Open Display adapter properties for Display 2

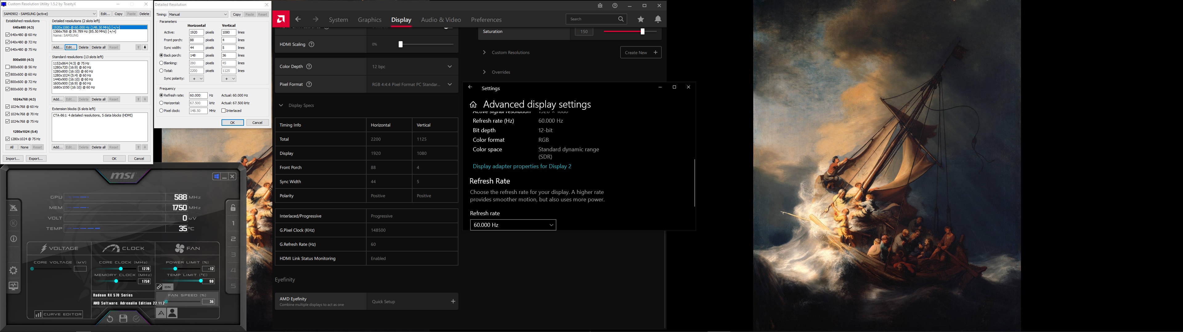pyautogui.click(x=522, y=166)
